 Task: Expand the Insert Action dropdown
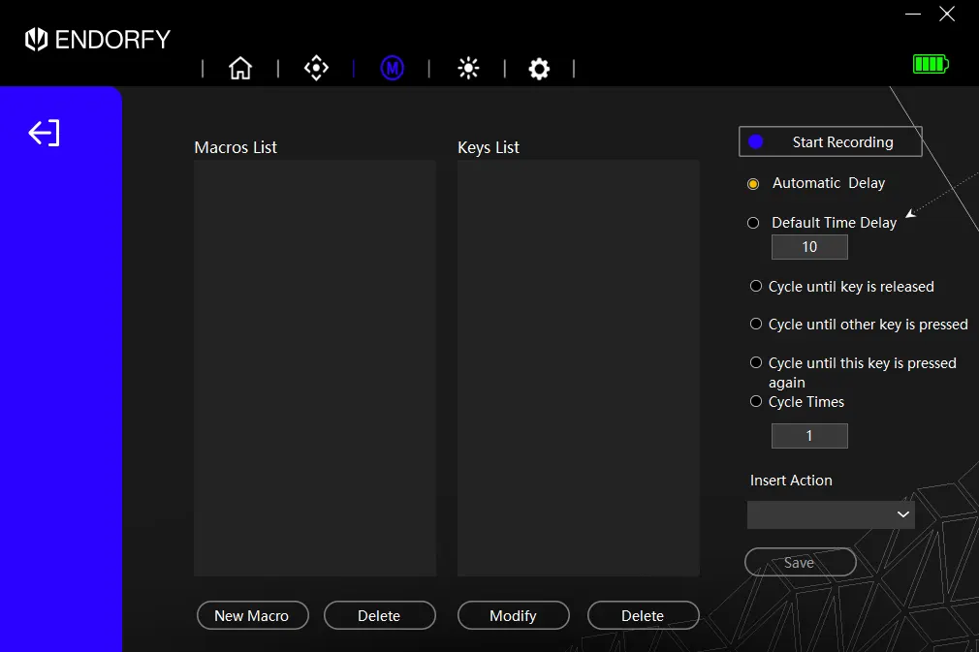click(x=831, y=514)
